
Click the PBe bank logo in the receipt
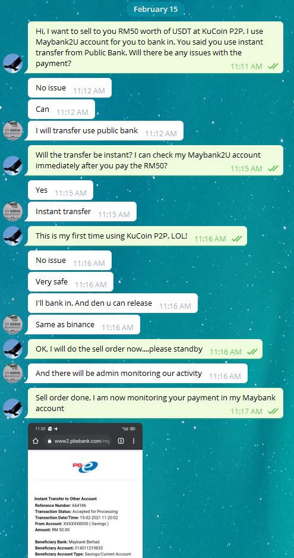coord(85,466)
